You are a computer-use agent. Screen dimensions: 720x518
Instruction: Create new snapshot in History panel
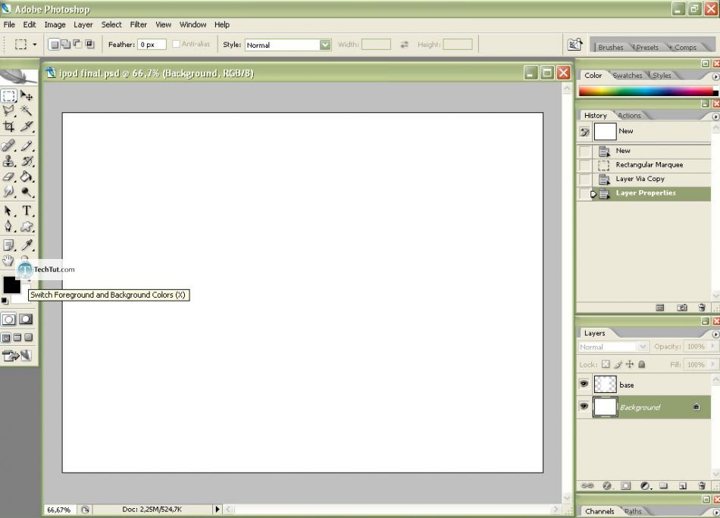click(682, 307)
